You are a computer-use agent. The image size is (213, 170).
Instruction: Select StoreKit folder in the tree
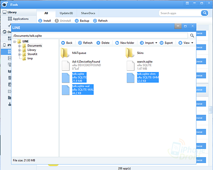(x=32, y=54)
